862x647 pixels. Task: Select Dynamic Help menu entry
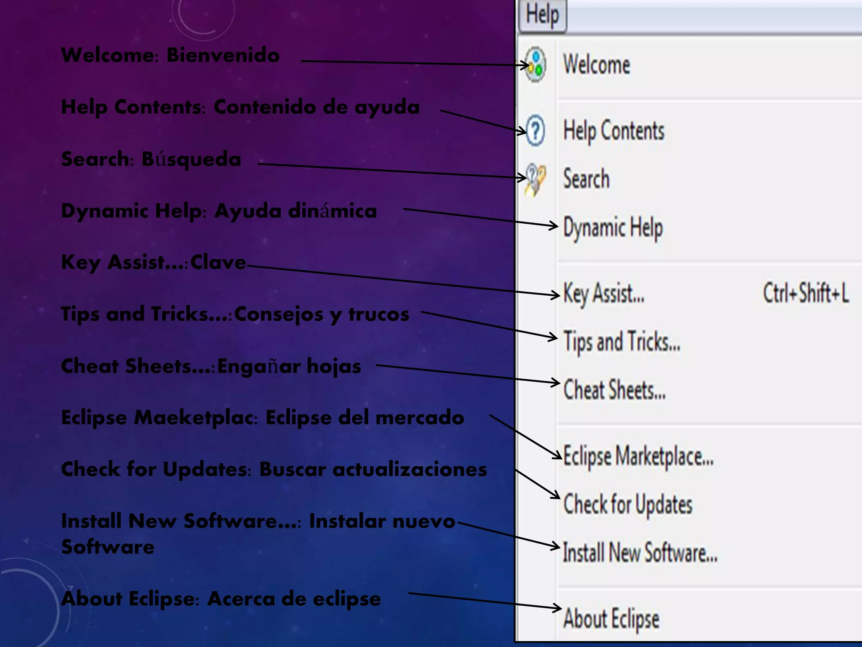[x=613, y=229]
